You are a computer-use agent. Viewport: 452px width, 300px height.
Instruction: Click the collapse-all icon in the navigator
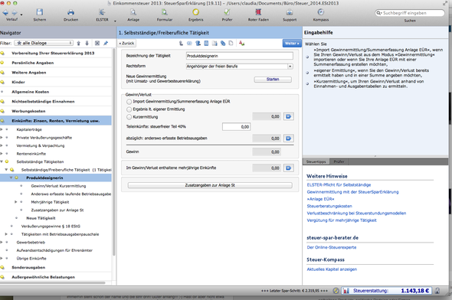[x=97, y=43]
